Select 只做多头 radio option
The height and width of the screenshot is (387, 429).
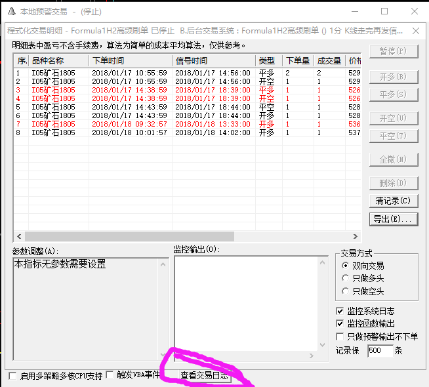(x=346, y=278)
